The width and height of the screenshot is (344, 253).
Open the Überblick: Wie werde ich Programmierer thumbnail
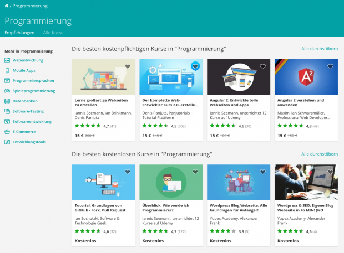[171, 182]
